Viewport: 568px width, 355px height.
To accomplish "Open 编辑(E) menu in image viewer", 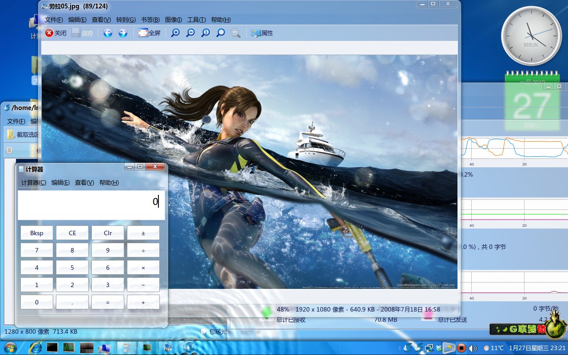I will pyautogui.click(x=77, y=20).
